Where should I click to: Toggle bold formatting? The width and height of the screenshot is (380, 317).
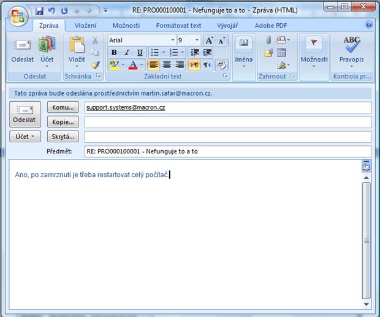[114, 53]
